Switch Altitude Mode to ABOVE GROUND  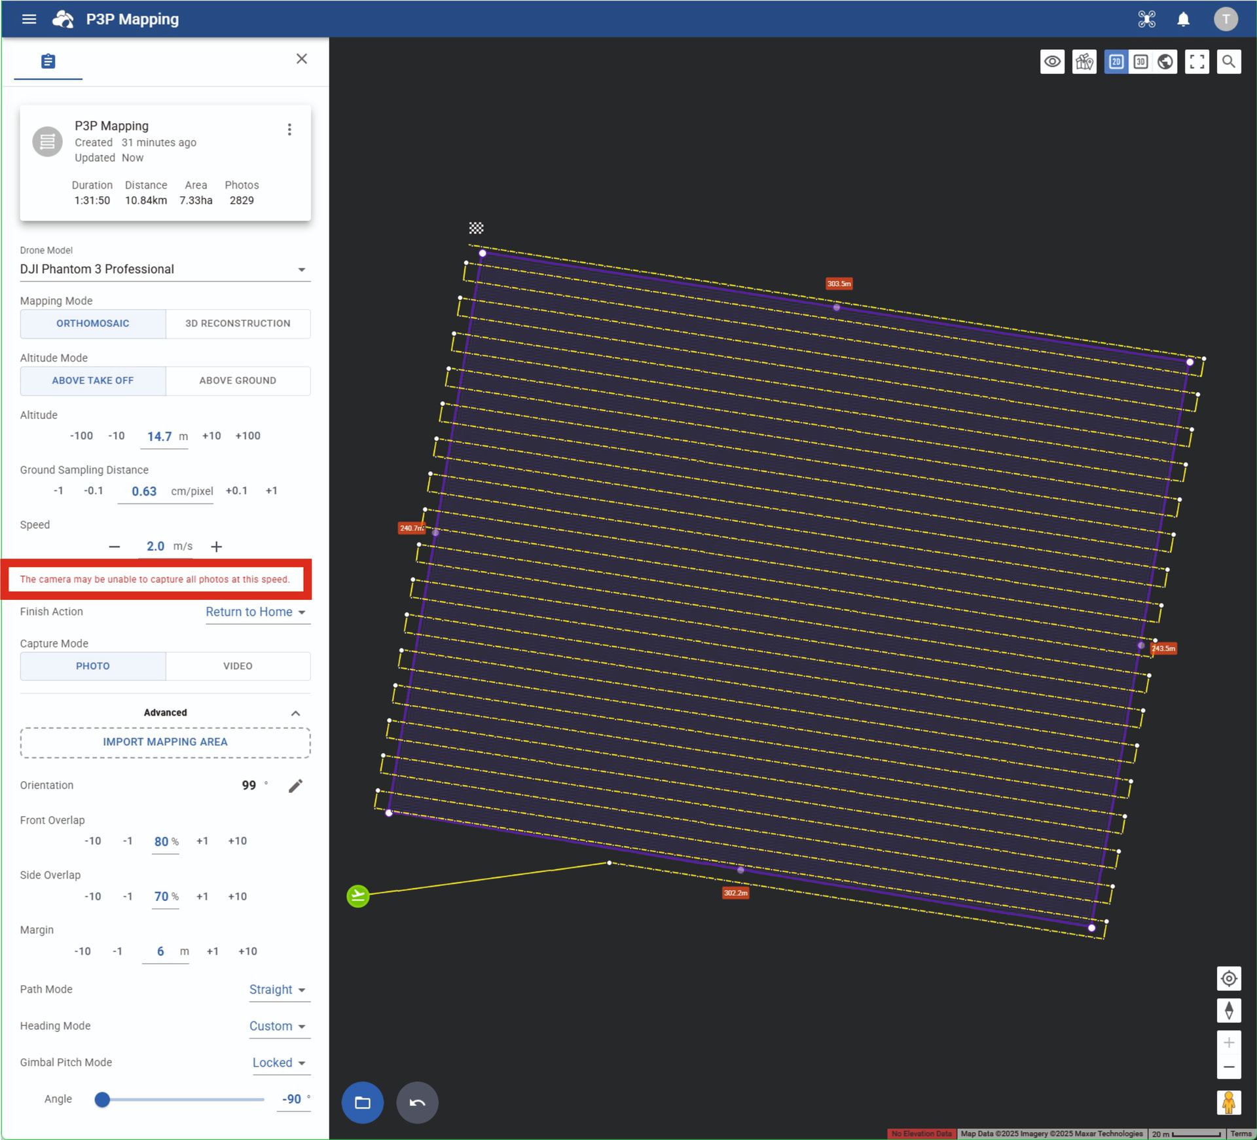coord(238,380)
